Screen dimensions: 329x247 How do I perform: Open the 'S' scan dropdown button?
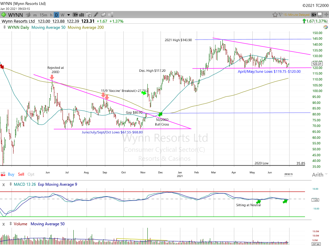314,15
